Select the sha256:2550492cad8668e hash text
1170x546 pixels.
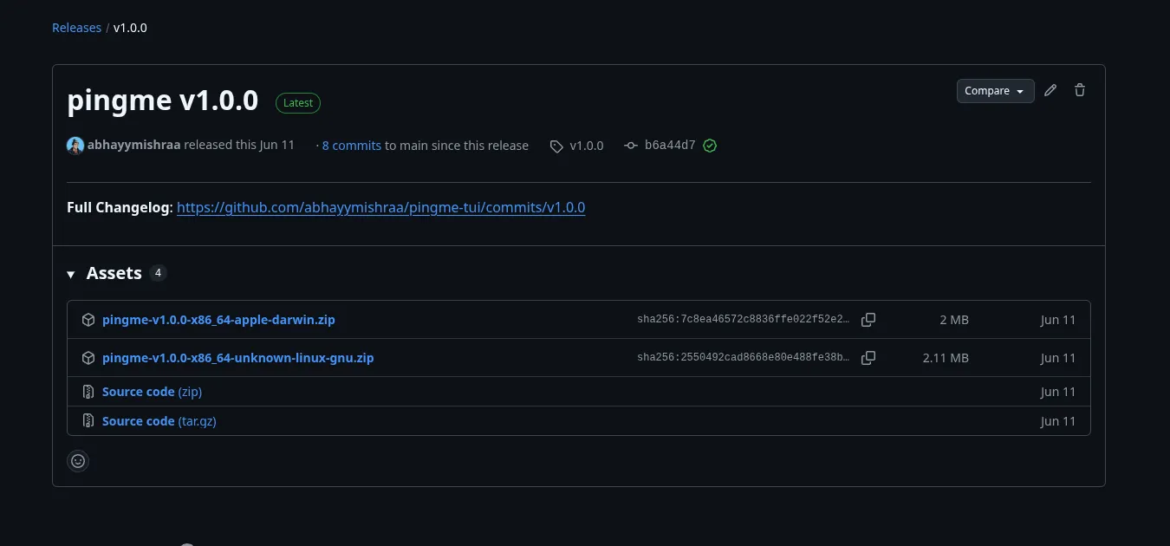[x=744, y=358]
